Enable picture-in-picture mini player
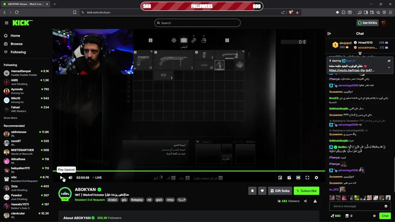Image resolution: width=395 pixels, height=222 pixels. pyautogui.click(x=280, y=178)
